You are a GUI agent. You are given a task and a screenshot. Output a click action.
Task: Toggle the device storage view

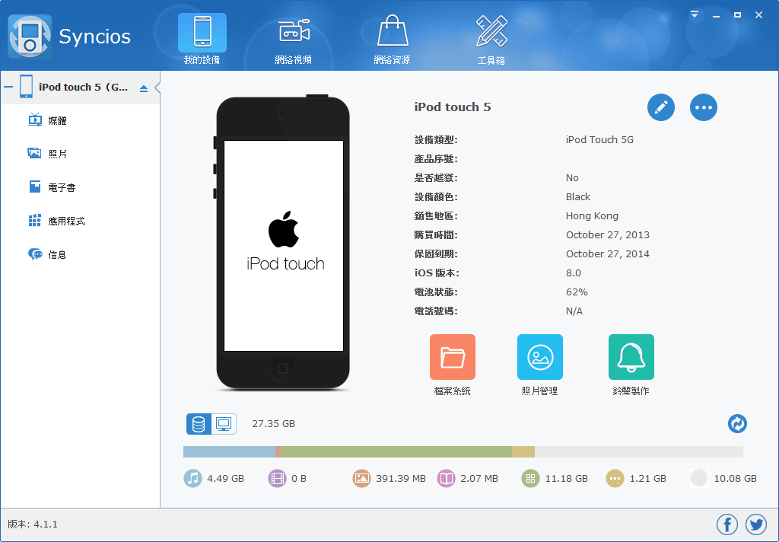199,424
